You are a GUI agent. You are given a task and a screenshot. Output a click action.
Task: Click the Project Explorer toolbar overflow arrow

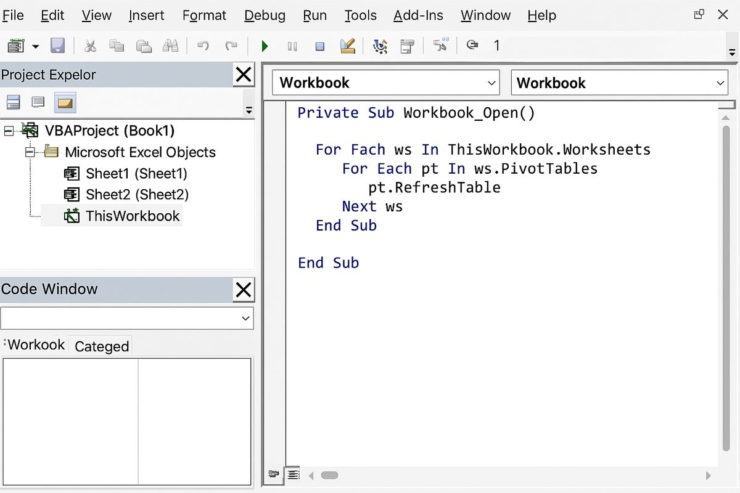pyautogui.click(x=249, y=111)
